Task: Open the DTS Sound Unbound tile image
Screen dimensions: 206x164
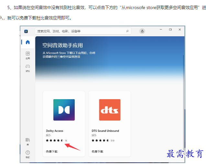Action: point(110,110)
